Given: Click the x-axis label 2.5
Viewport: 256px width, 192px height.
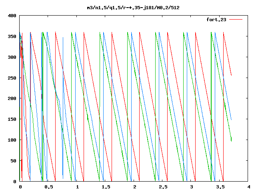Looking at the screenshot, I should click(163, 187).
